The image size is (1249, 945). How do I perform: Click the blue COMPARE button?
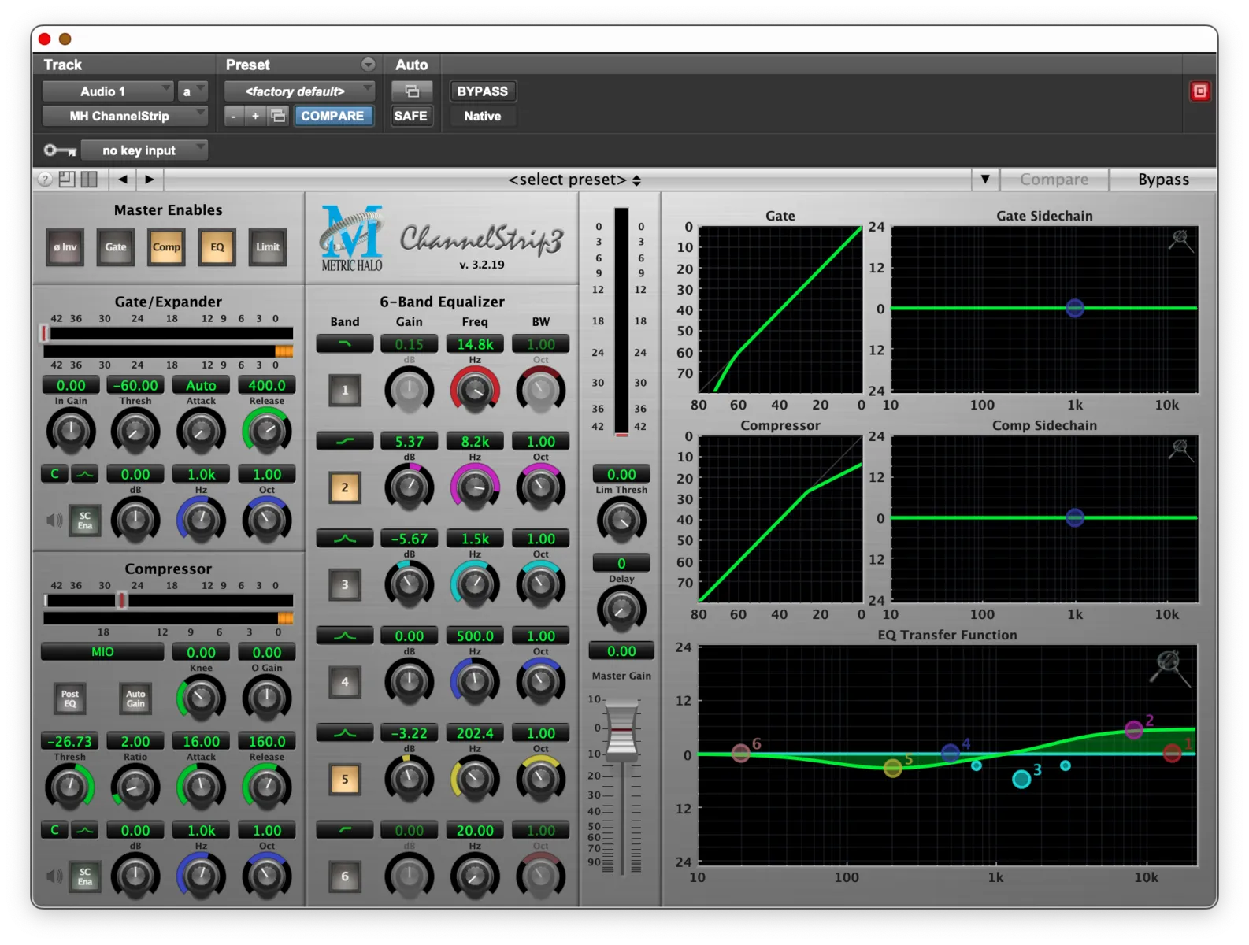click(x=332, y=116)
